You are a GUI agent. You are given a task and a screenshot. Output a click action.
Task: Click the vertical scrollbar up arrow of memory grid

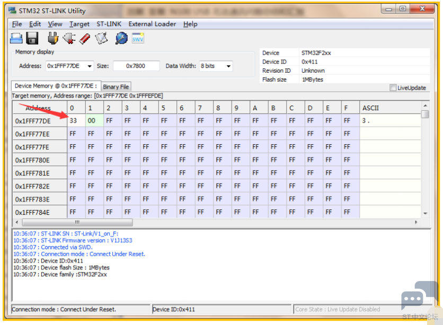point(425,106)
